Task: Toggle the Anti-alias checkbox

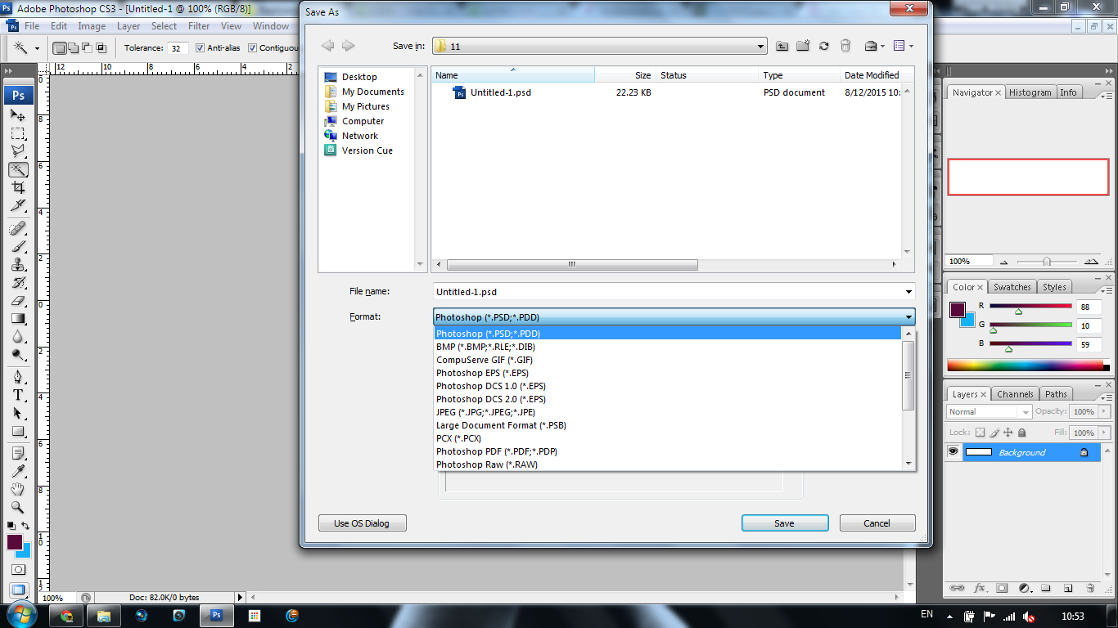Action: 199,47
